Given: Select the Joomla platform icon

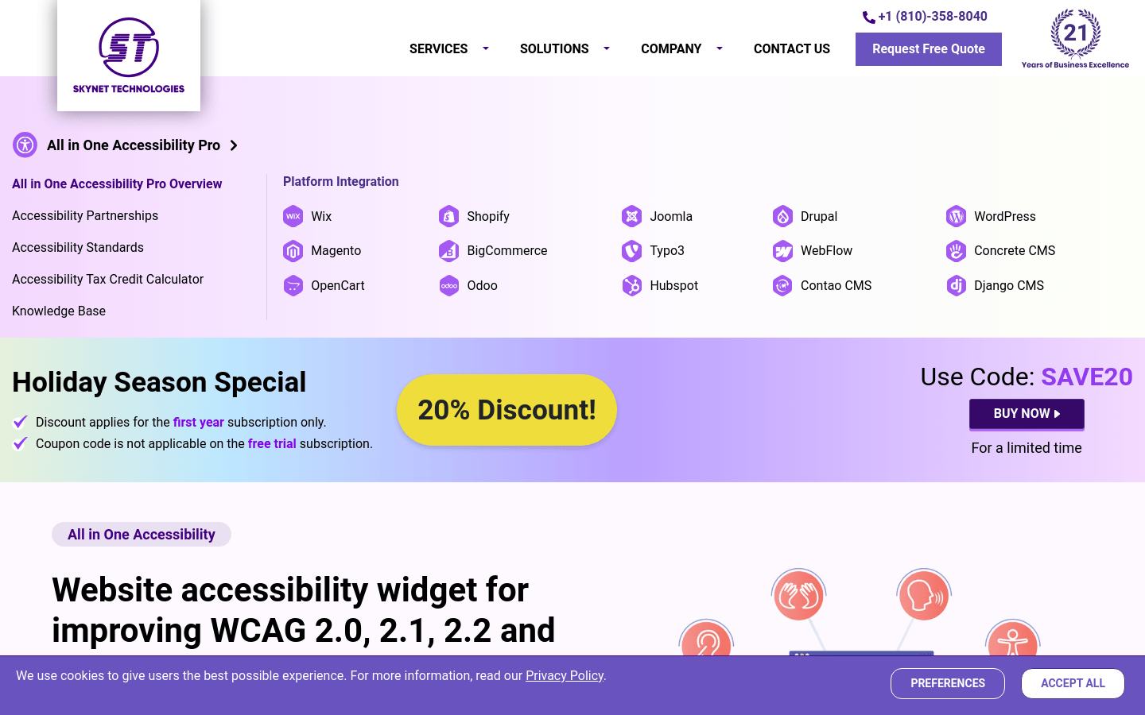Looking at the screenshot, I should 631,216.
